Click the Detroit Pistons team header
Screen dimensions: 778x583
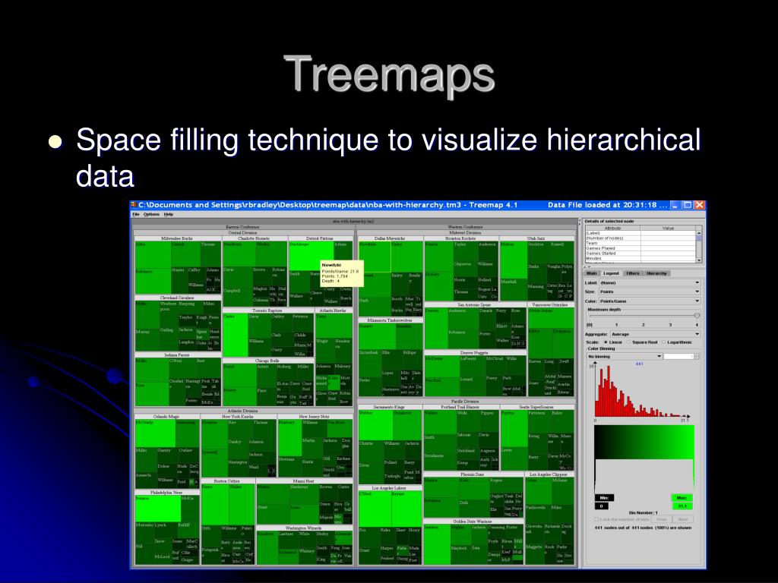tap(320, 238)
